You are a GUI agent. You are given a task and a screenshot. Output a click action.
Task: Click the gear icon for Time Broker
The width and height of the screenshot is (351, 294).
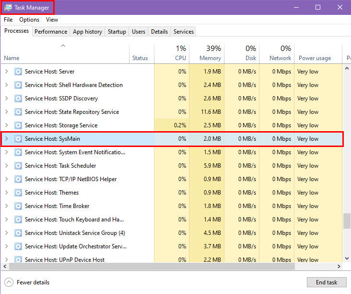[x=18, y=206]
